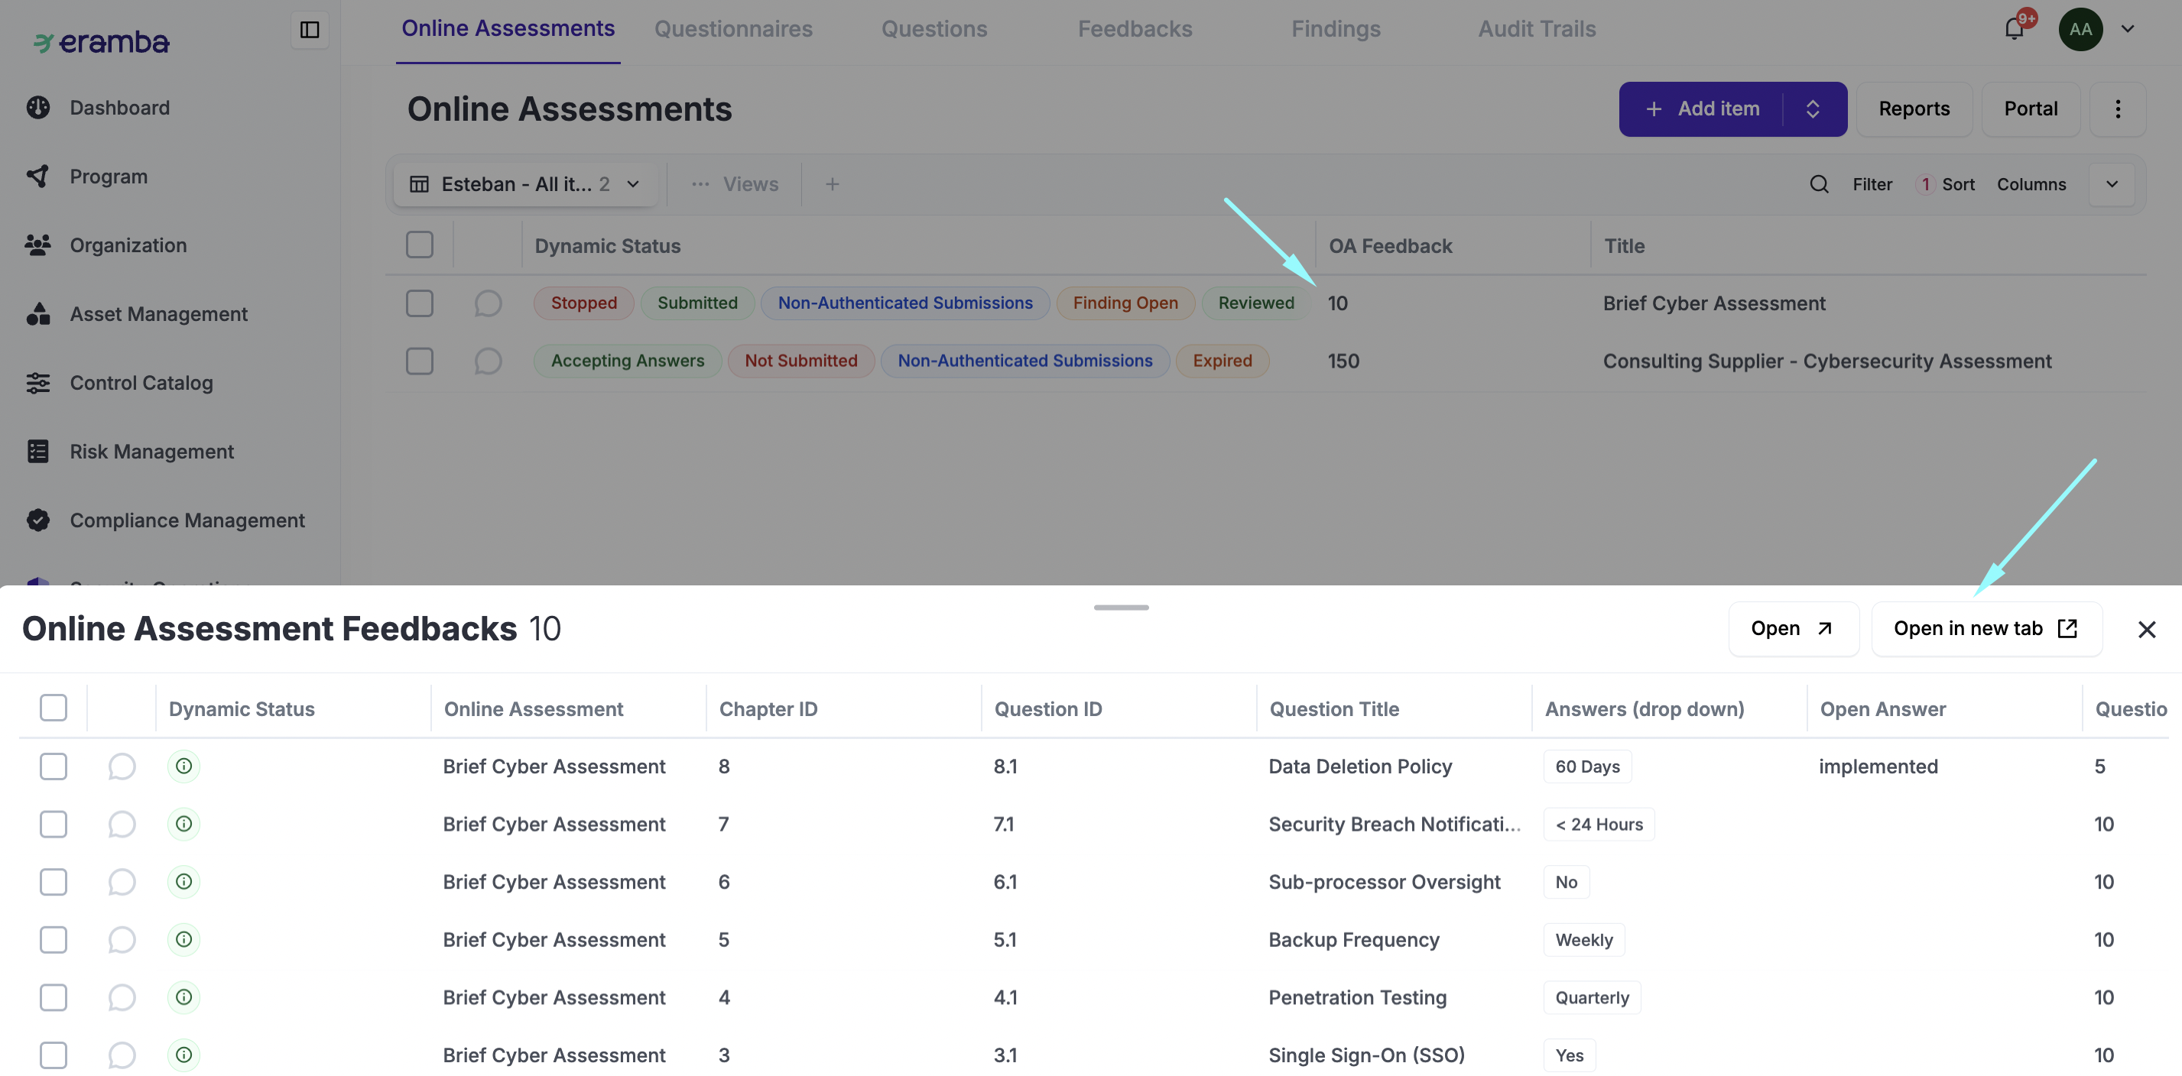Check the Brief Cyber Assessment row checkbox
2182x1076 pixels.
[x=419, y=303]
